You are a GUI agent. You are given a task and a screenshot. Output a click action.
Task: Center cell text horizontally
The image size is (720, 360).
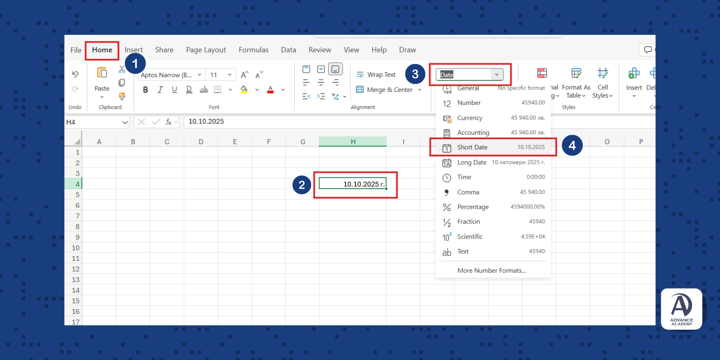321,82
